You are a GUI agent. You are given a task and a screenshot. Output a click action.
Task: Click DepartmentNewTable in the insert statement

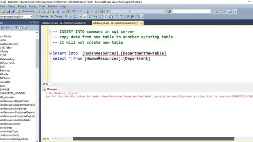(143, 53)
